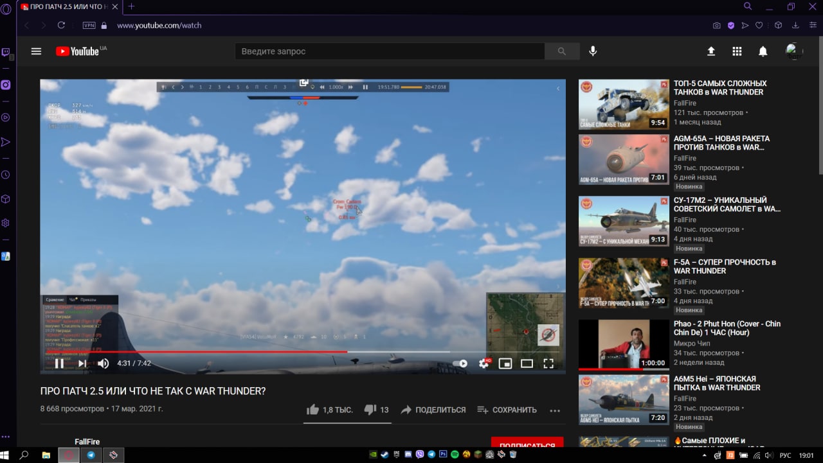Open 'A6M5 Hei – ЯПОНСКАЯ ПЫТКА' video title

[x=717, y=383]
